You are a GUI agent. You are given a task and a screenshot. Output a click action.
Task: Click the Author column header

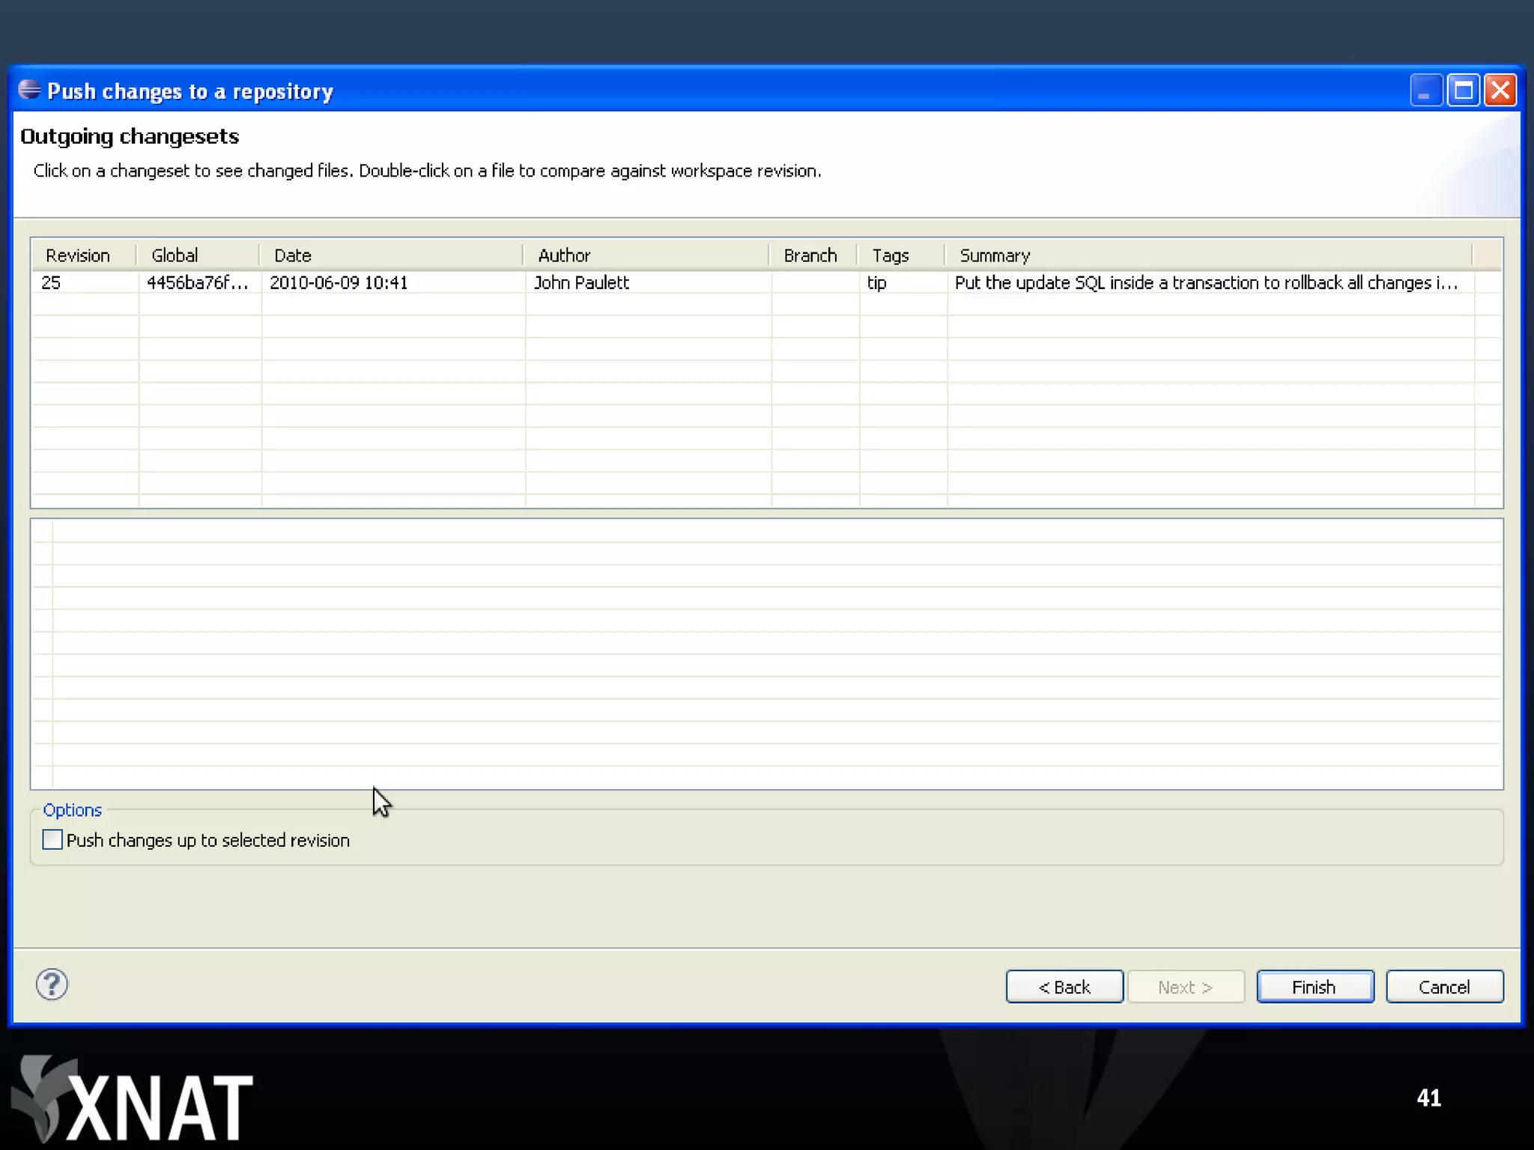click(x=564, y=256)
